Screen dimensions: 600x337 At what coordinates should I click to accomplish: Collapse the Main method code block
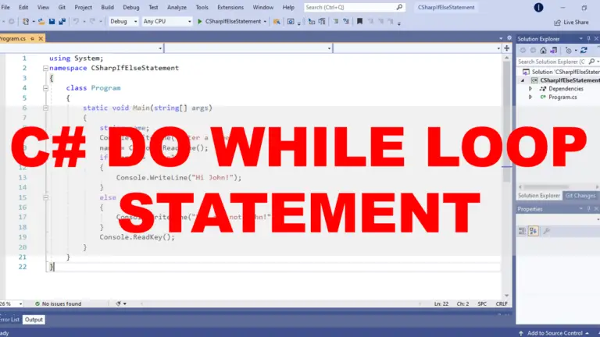[x=47, y=108]
